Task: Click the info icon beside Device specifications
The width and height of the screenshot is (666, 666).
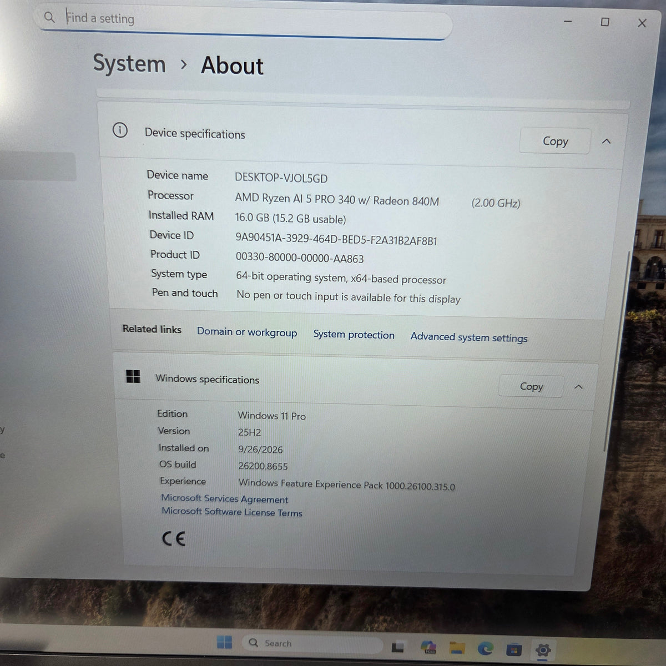Action: 120,130
